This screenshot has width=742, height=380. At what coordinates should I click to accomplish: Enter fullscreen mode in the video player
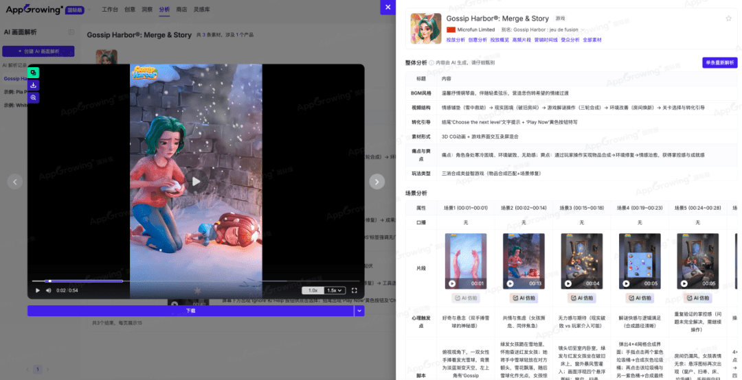click(x=354, y=290)
